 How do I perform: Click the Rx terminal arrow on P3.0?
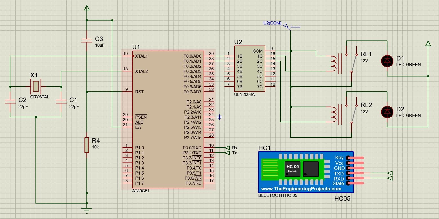tap(227, 148)
